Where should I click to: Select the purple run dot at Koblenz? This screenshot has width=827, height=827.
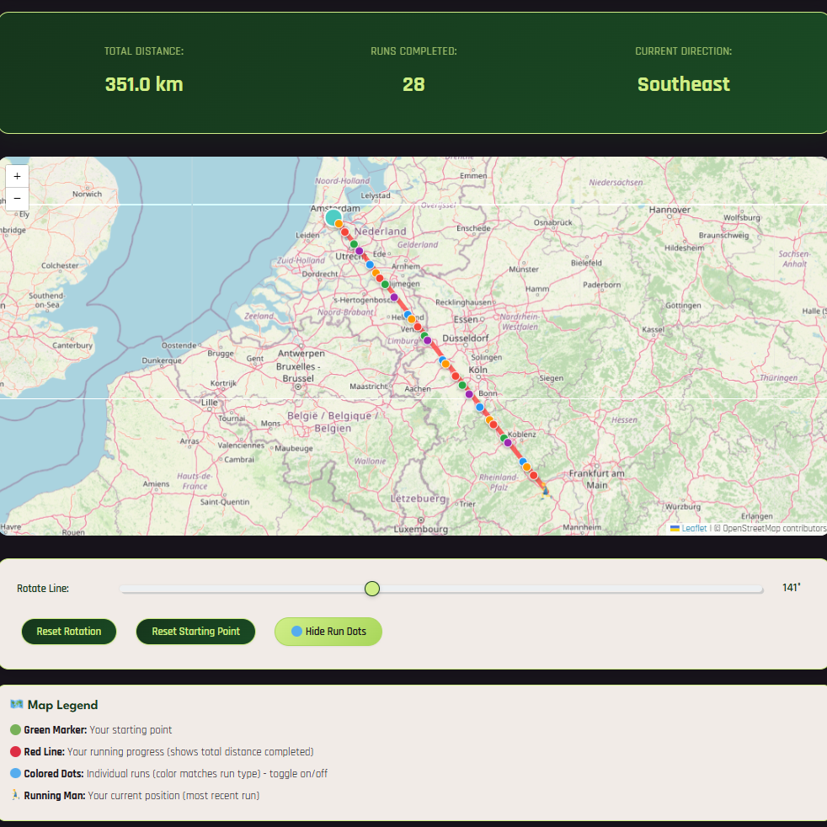508,443
